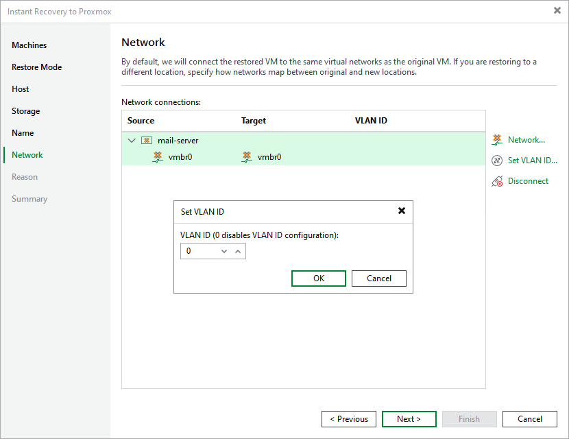The height and width of the screenshot is (439, 569).
Task: Confirm the VLAN ID with OK
Action: pyautogui.click(x=319, y=278)
